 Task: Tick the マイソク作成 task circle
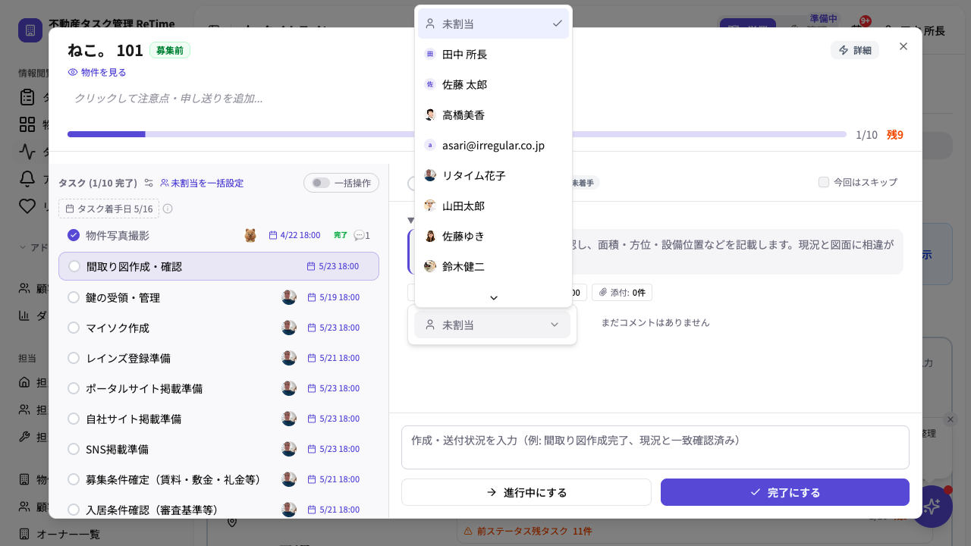(x=74, y=328)
